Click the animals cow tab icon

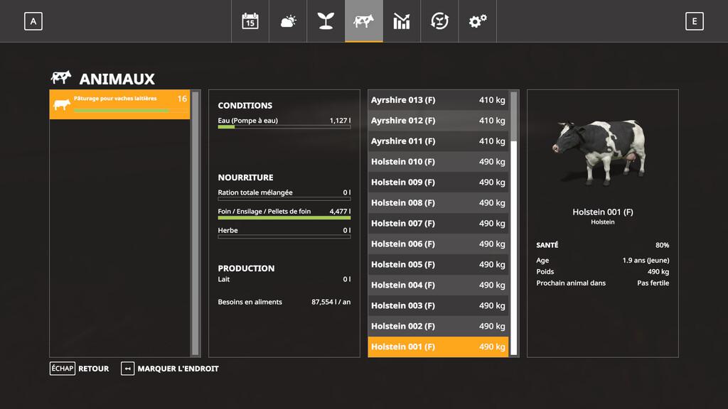(x=363, y=21)
